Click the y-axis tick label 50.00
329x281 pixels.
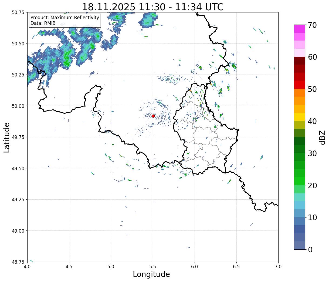tap(18, 106)
